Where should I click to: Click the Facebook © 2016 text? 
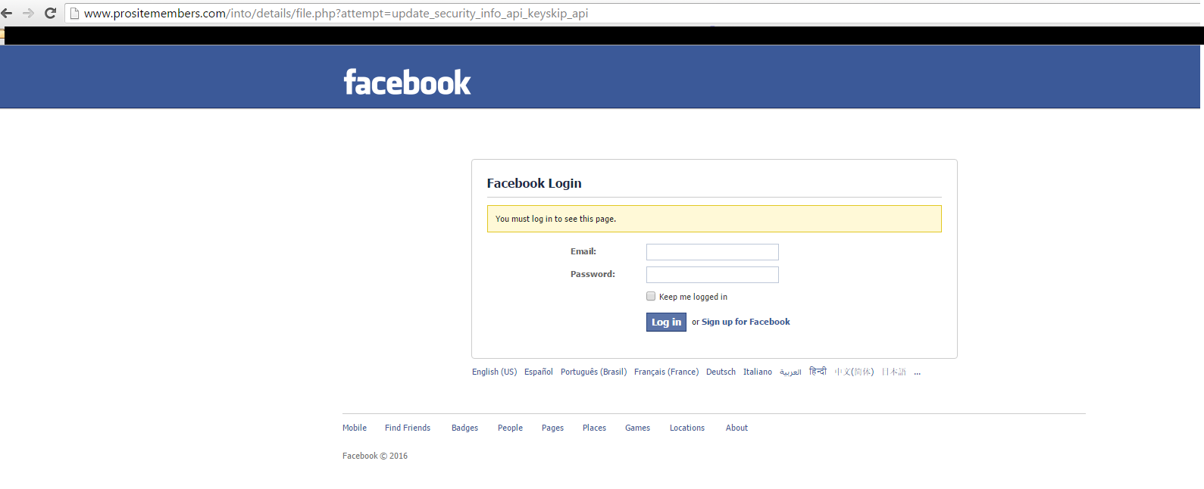pos(375,456)
